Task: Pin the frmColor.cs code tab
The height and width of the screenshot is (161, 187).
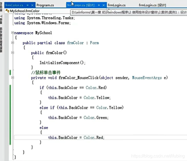Action: (28, 5)
